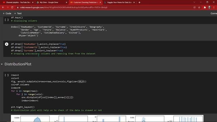Click the plt.subplots code line
The height and width of the screenshot is (122, 217).
click(49, 81)
